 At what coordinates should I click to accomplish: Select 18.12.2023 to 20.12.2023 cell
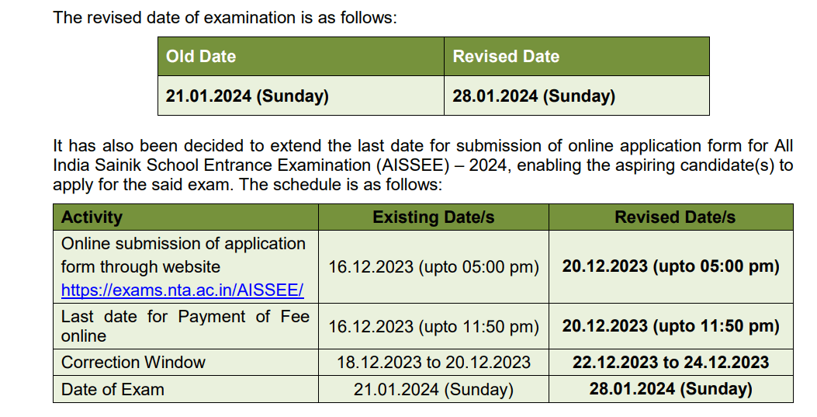click(x=434, y=363)
